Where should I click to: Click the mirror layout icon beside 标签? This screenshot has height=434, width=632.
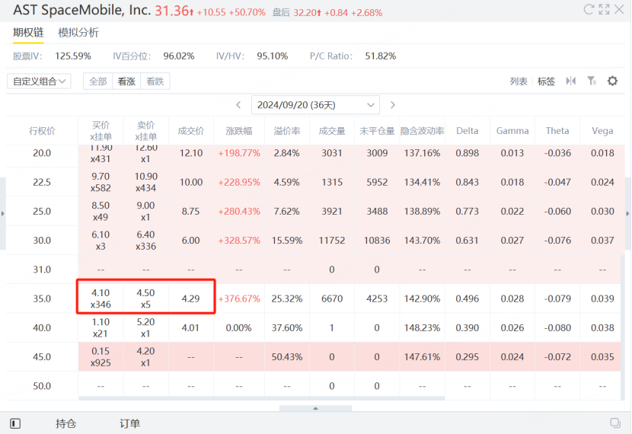570,81
